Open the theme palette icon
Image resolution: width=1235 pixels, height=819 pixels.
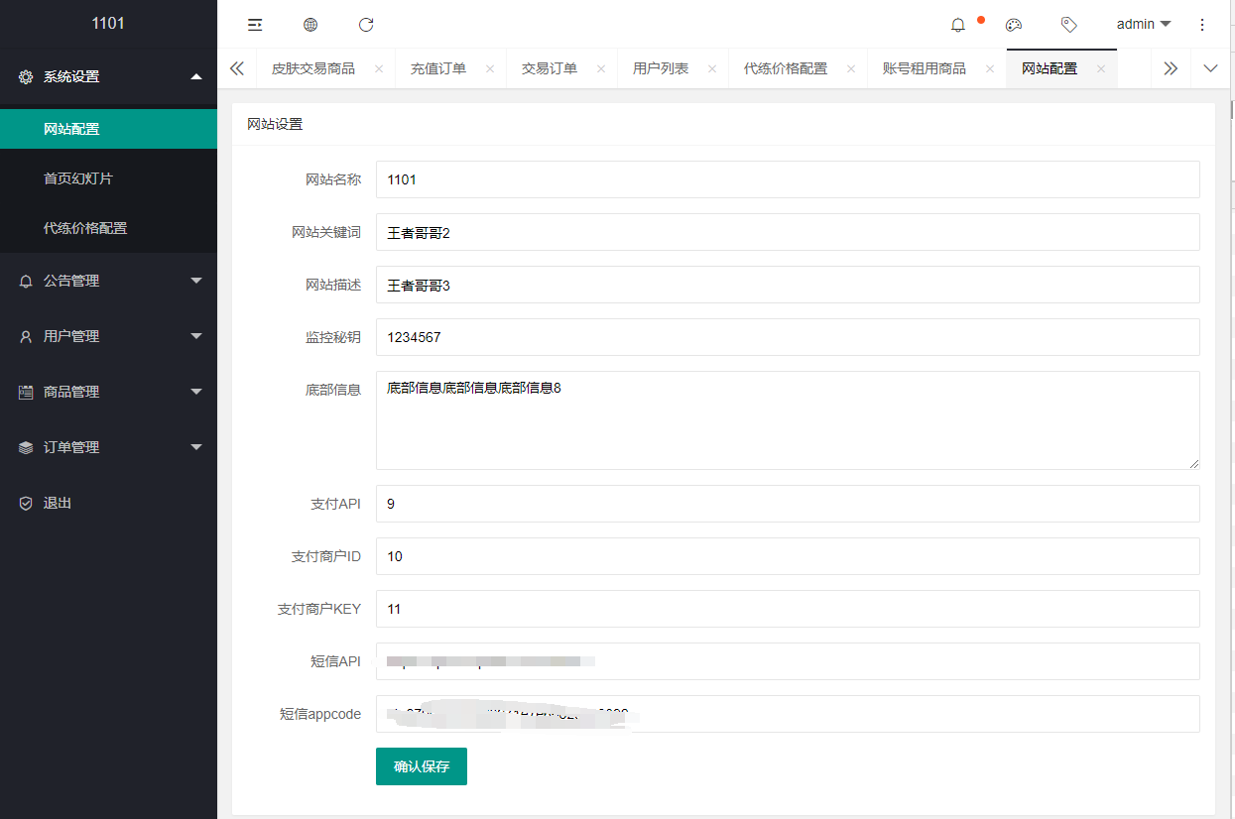click(1014, 25)
